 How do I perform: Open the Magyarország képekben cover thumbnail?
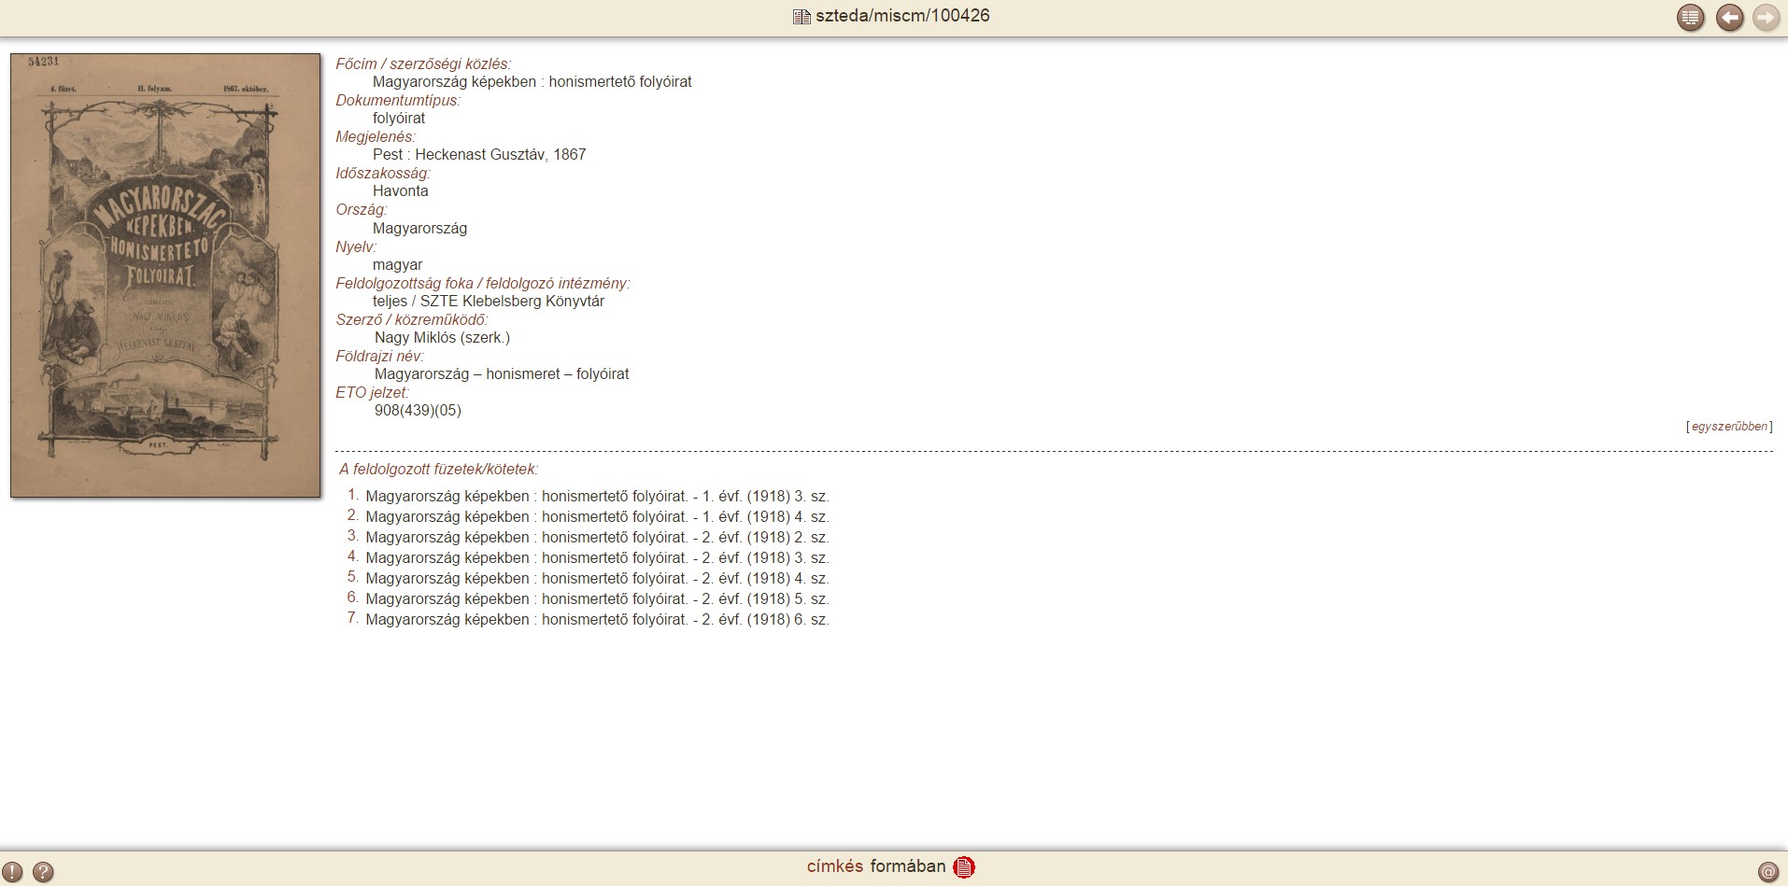tap(165, 275)
